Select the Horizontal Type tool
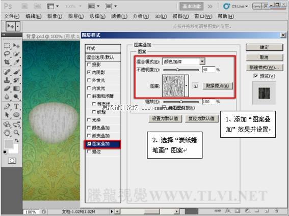This screenshot has height=216, width=289. tap(16, 106)
